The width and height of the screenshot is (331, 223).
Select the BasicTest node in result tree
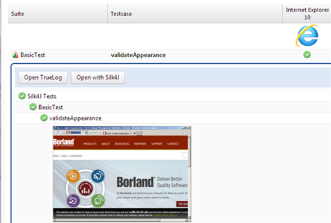pyautogui.click(x=51, y=107)
